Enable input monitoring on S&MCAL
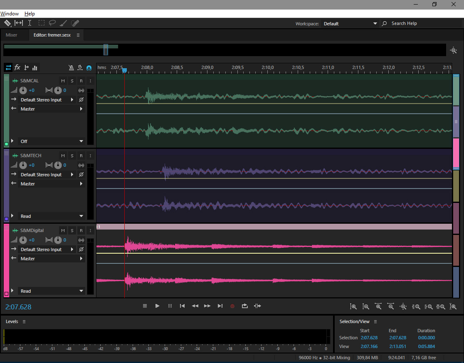This screenshot has height=363, width=464. pyautogui.click(x=90, y=81)
